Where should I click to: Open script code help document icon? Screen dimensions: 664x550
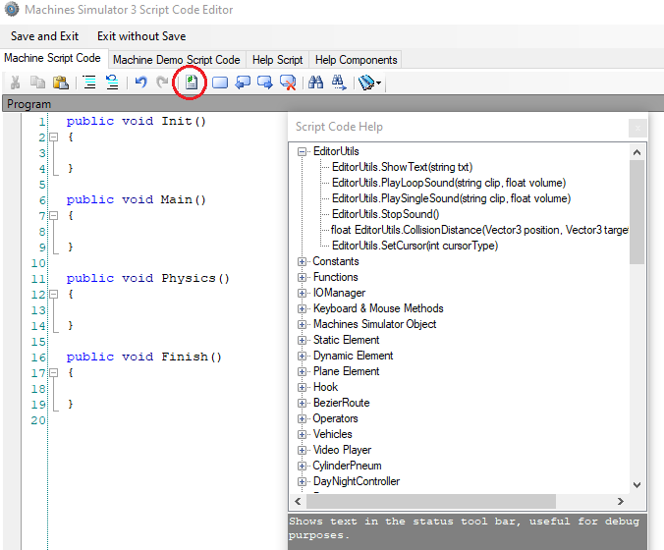pyautogui.click(x=192, y=82)
